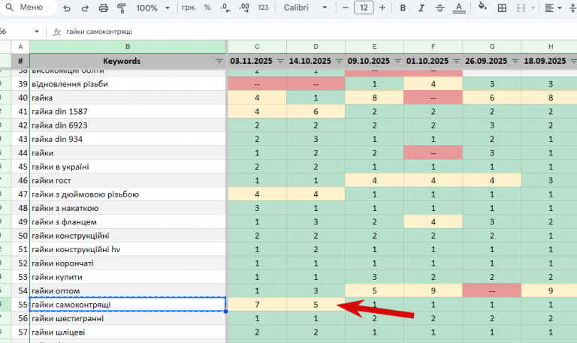Open the horizontal align menu
The width and height of the screenshot is (577, 343).
(x=553, y=8)
